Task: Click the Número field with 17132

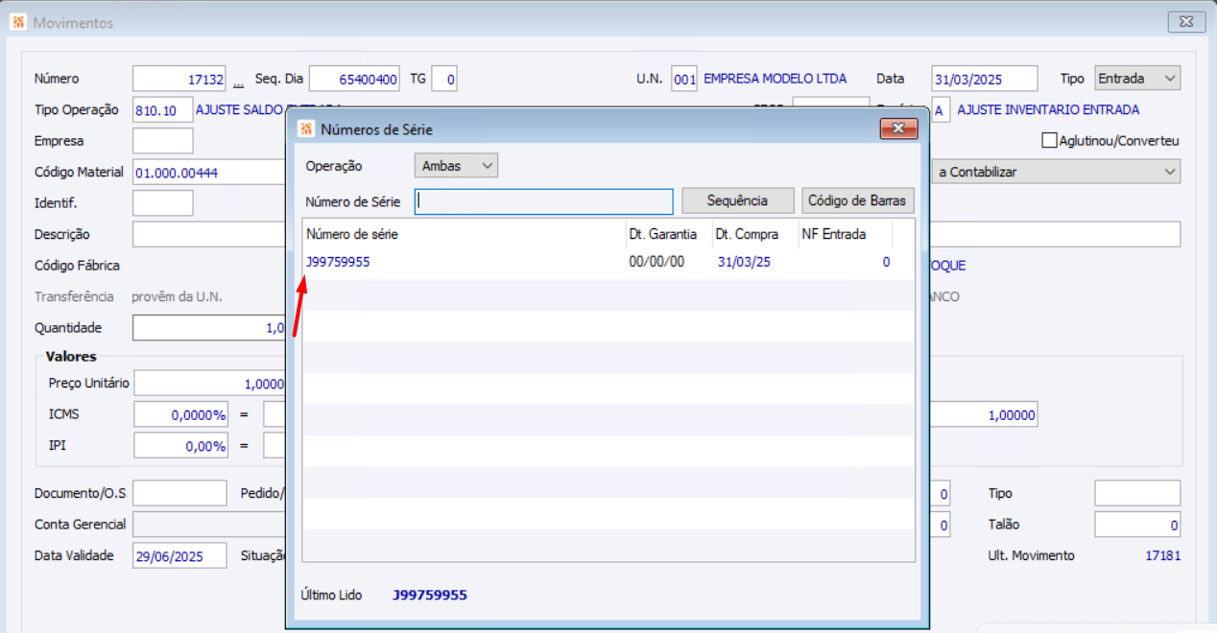Action: pos(180,79)
